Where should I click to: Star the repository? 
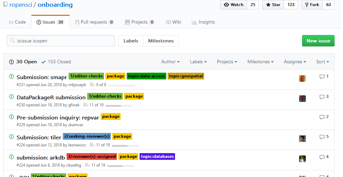[x=273, y=5]
